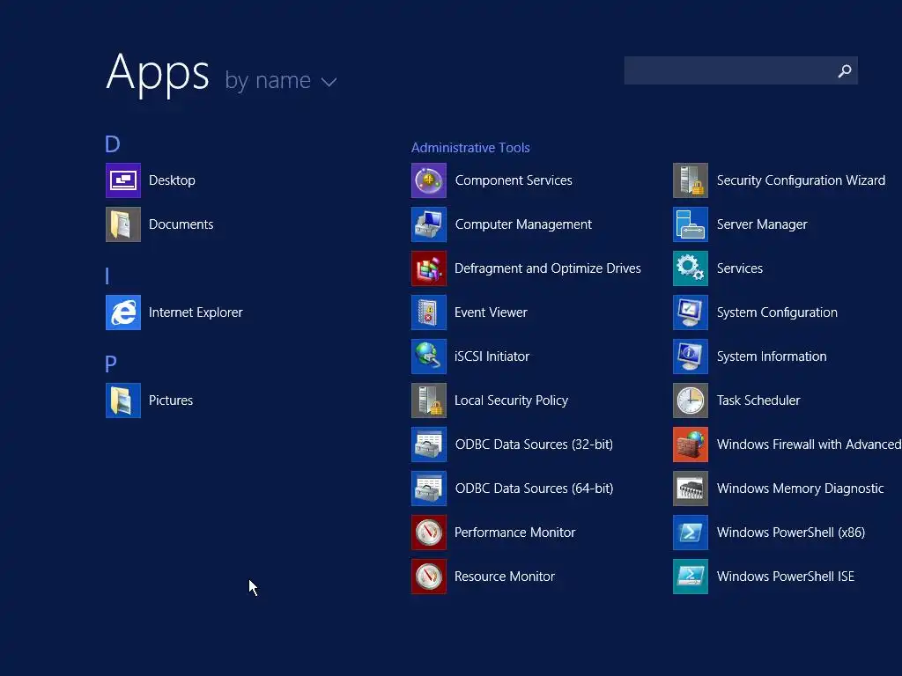The width and height of the screenshot is (902, 676).
Task: Click the 'Windows PowerShell ISE' label
Action: [x=785, y=576]
